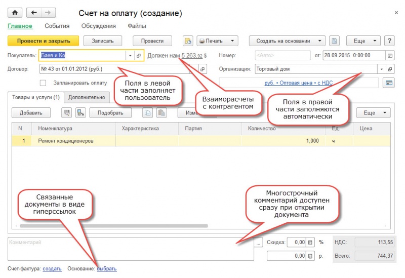
Task: Click the Партия column header
Action: point(210,129)
